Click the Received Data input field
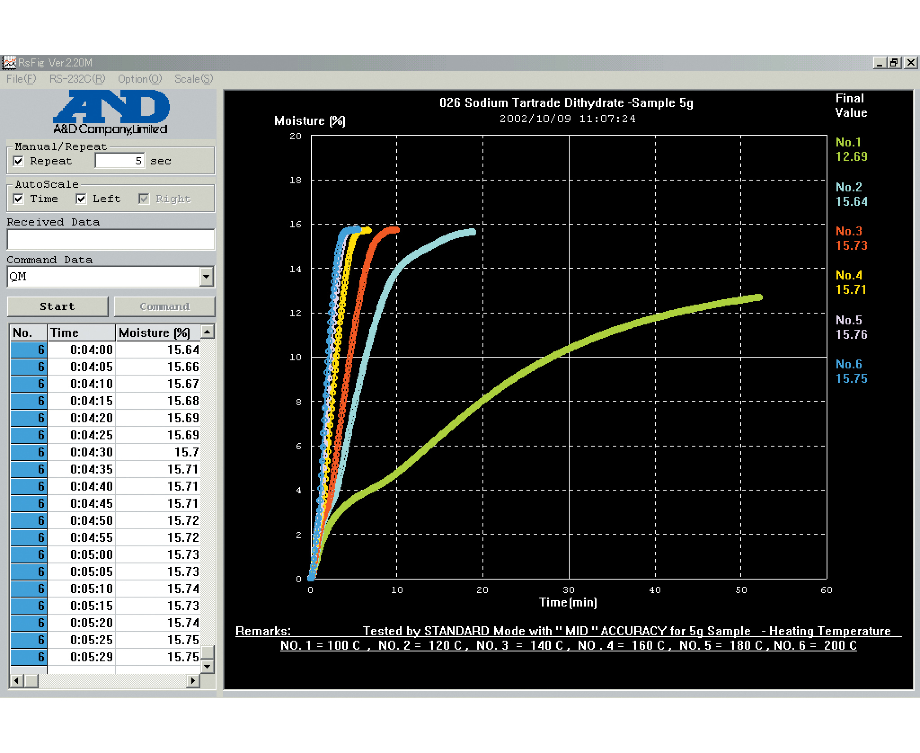This screenshot has width=920, height=753. click(x=111, y=239)
